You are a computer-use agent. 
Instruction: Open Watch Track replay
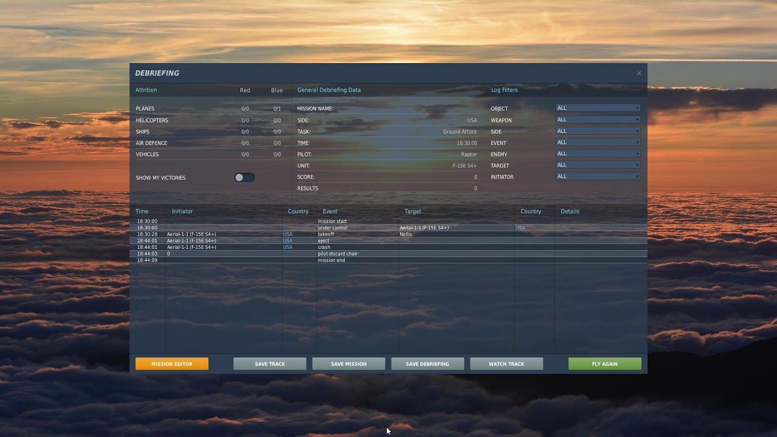pyautogui.click(x=506, y=364)
